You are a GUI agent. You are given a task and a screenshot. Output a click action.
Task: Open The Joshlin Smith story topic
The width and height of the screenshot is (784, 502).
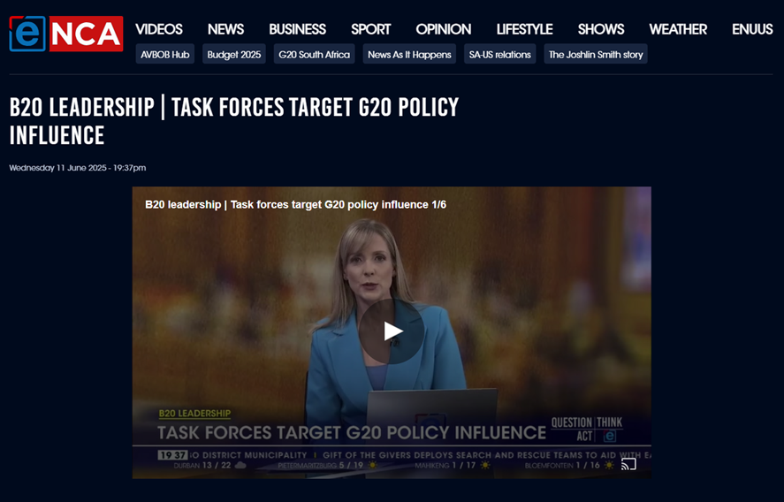coord(596,55)
